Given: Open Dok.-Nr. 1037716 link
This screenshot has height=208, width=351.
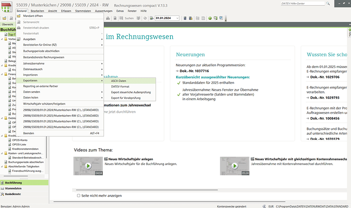Looking at the screenshot, I should [x=194, y=71].
